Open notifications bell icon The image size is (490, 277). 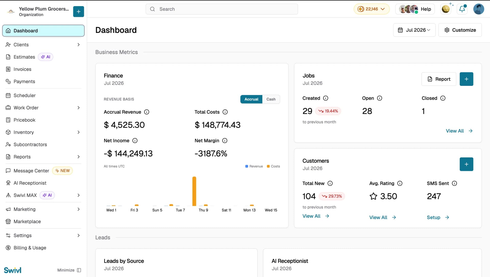pyautogui.click(x=462, y=9)
